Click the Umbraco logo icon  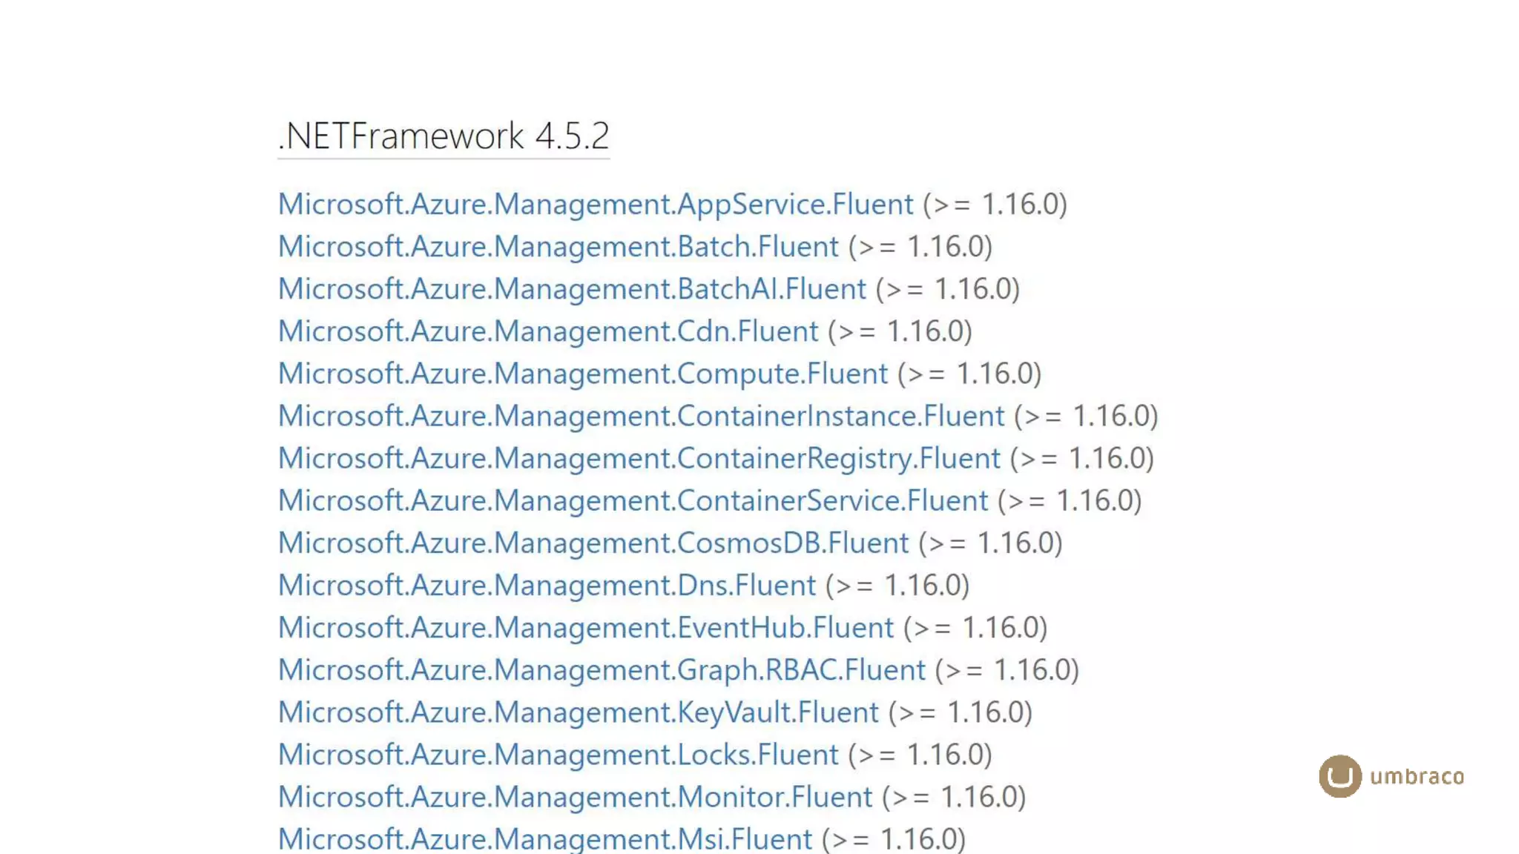pyautogui.click(x=1340, y=776)
